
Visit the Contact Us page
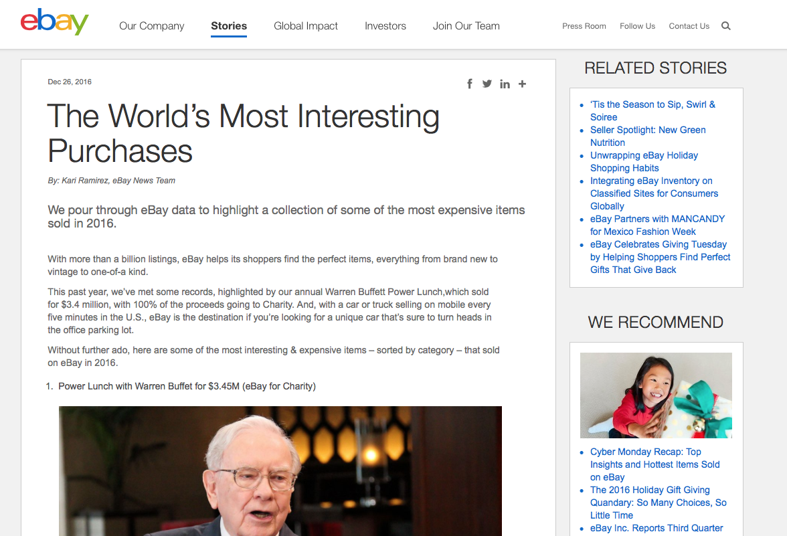click(x=689, y=26)
